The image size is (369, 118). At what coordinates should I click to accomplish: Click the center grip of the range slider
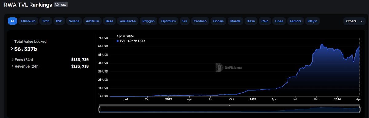(229, 105)
